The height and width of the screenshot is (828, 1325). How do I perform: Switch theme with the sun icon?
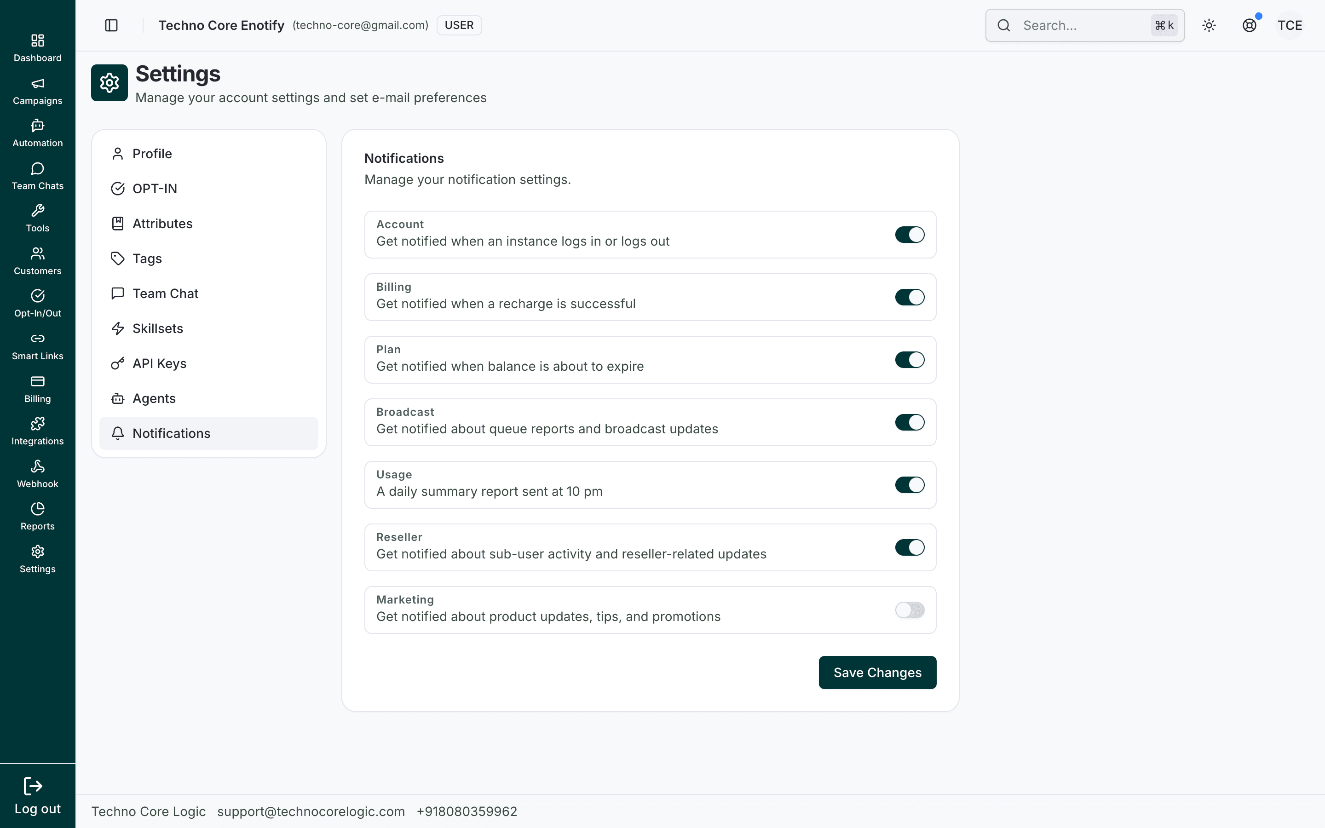1209,25
